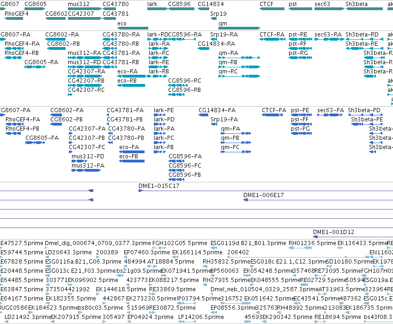The width and height of the screenshot is (393, 324).
Task: Click EST RH01236.5prime
Action: click(x=312, y=243)
